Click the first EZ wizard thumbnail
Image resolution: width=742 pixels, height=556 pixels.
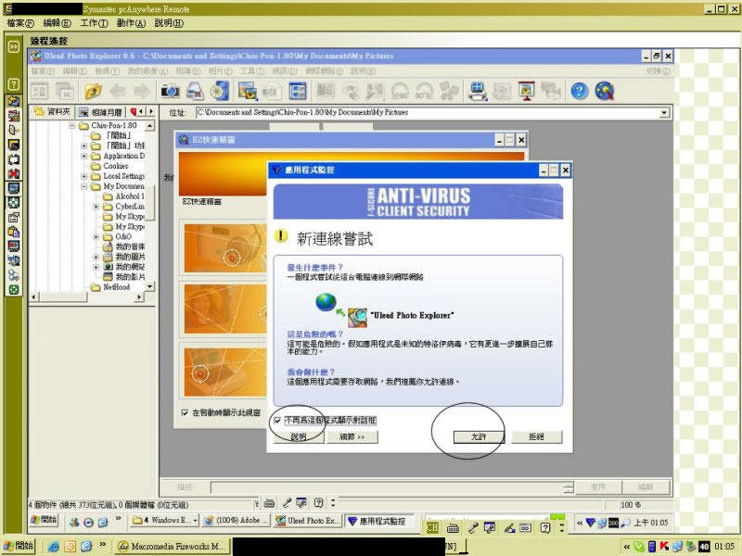225,248
